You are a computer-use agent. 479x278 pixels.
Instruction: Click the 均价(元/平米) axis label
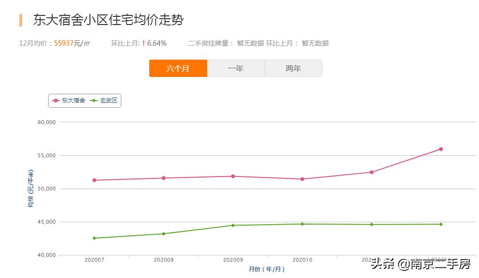[30, 188]
